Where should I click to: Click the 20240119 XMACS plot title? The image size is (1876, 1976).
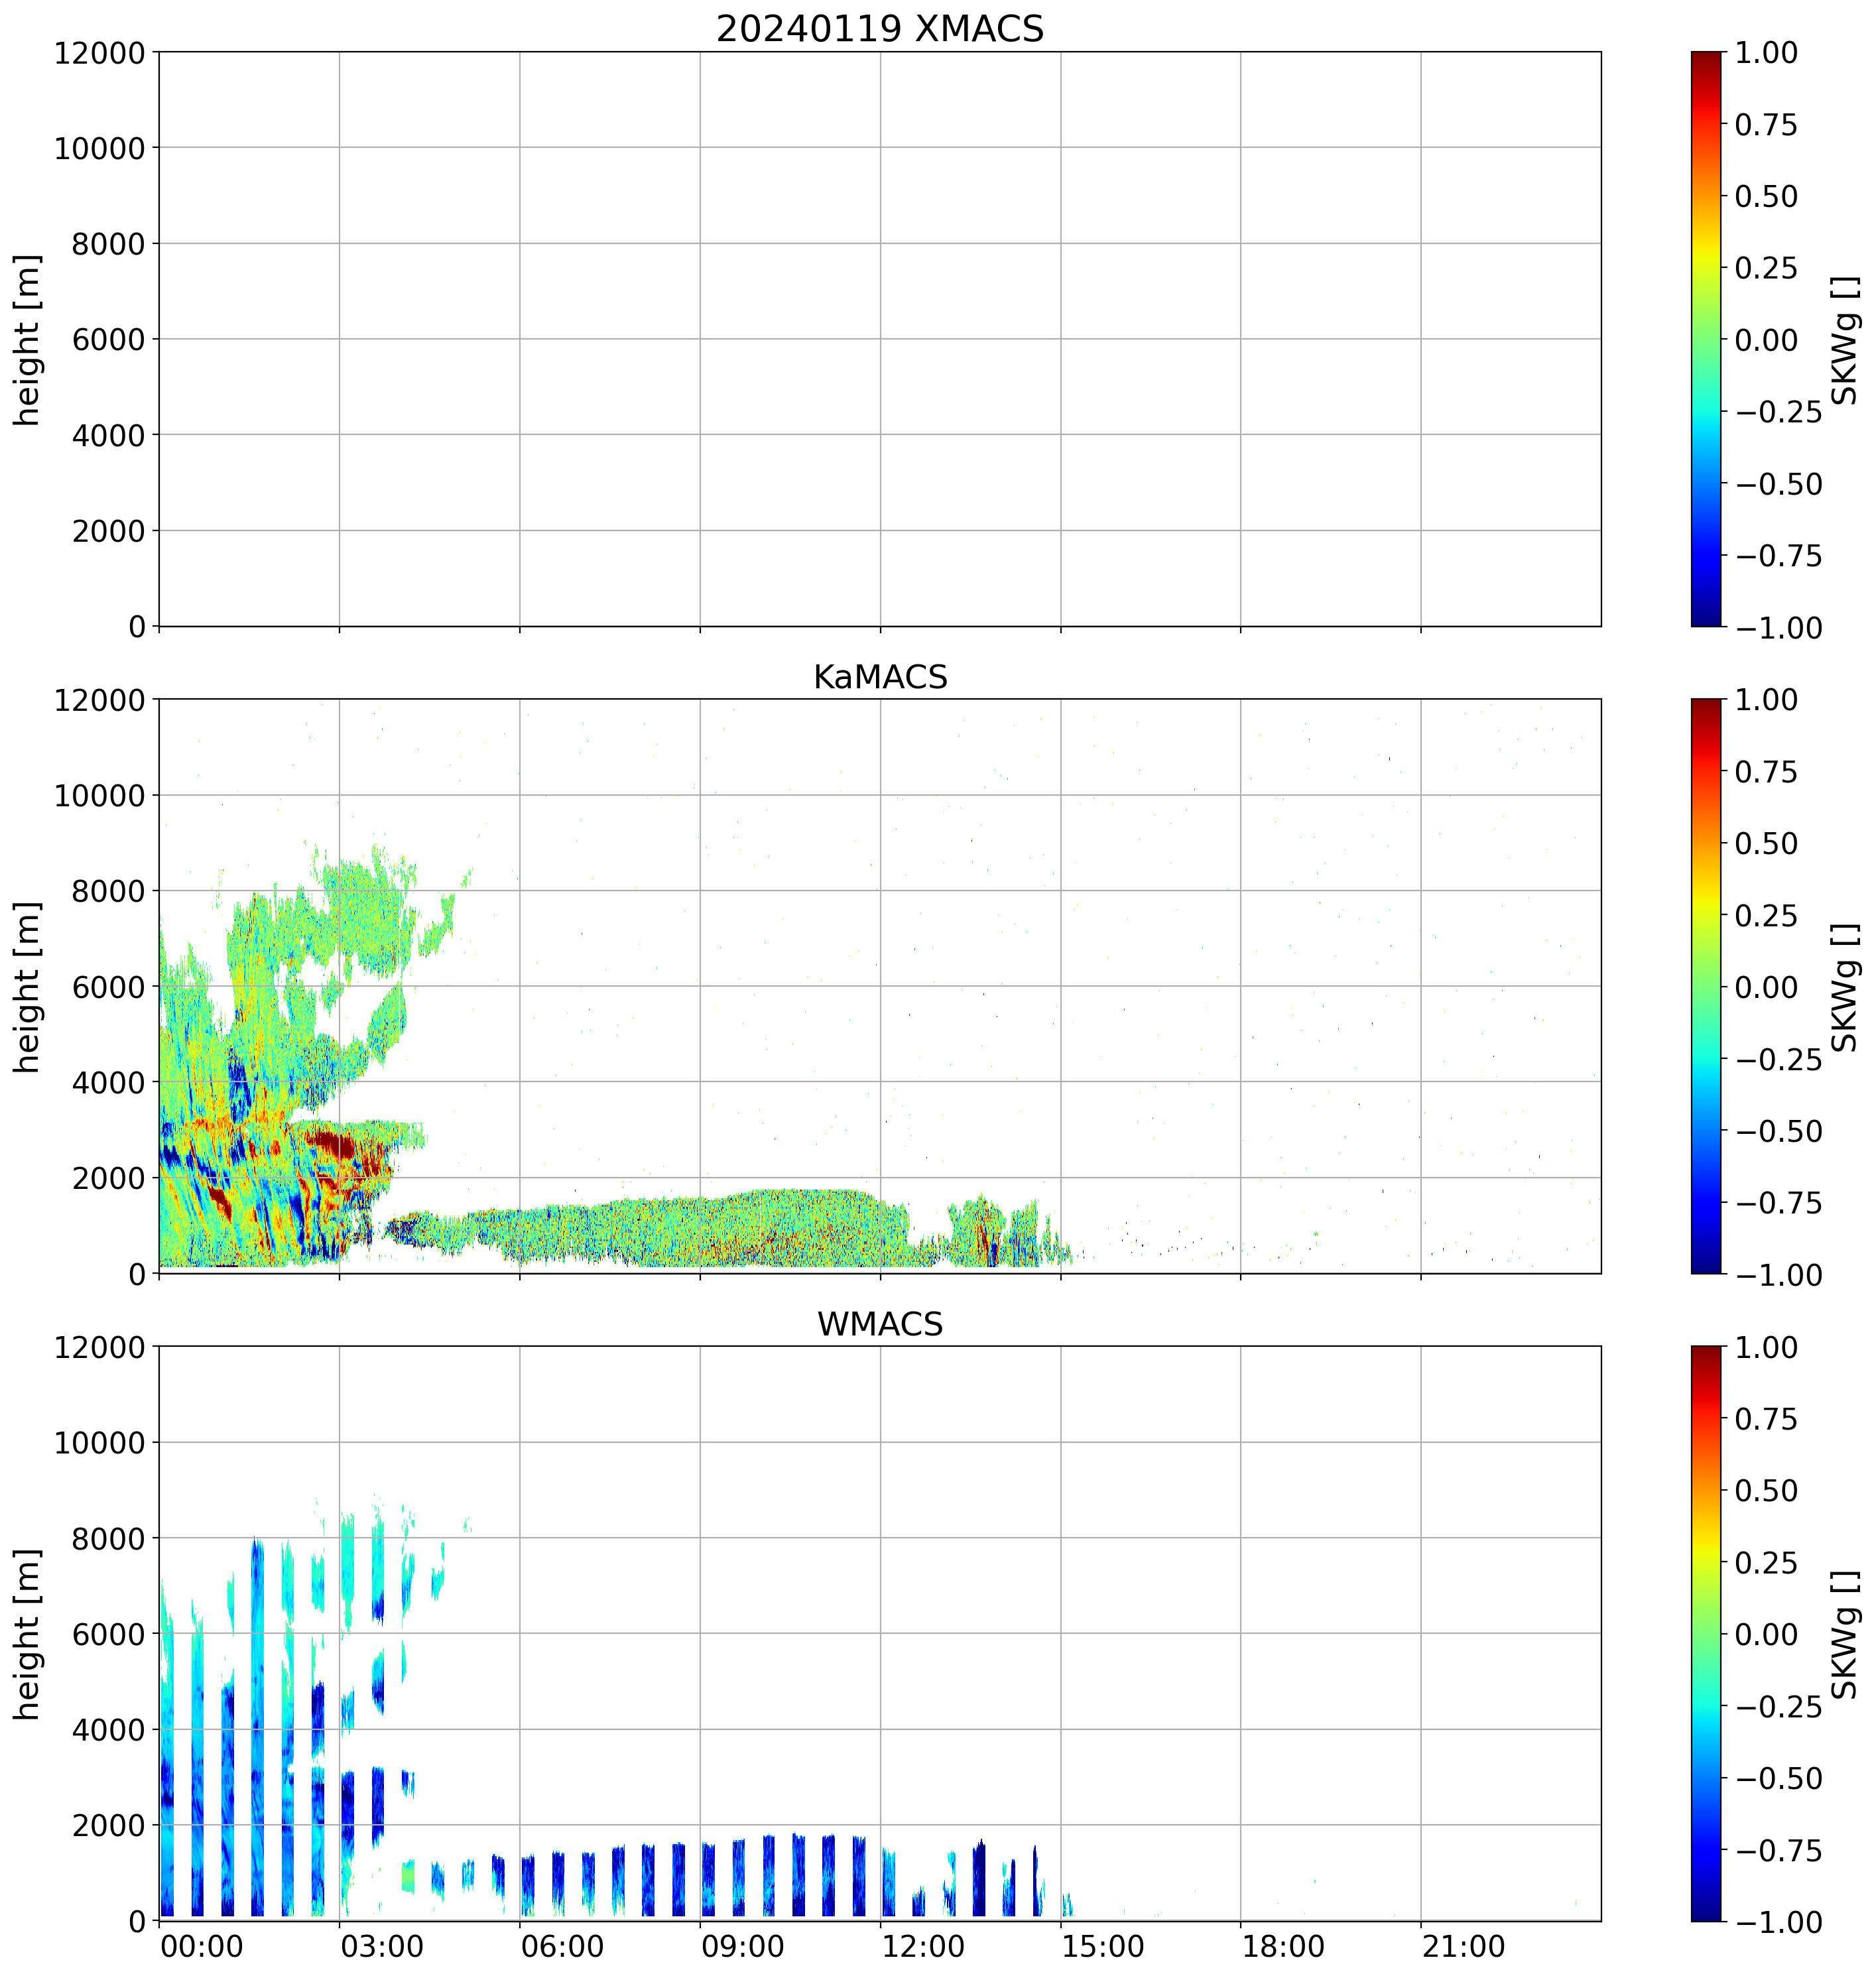click(879, 29)
